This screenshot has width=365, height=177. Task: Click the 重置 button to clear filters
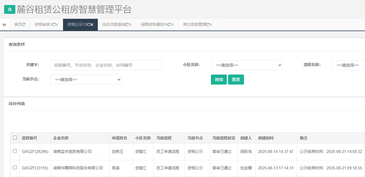pyautogui.click(x=236, y=80)
